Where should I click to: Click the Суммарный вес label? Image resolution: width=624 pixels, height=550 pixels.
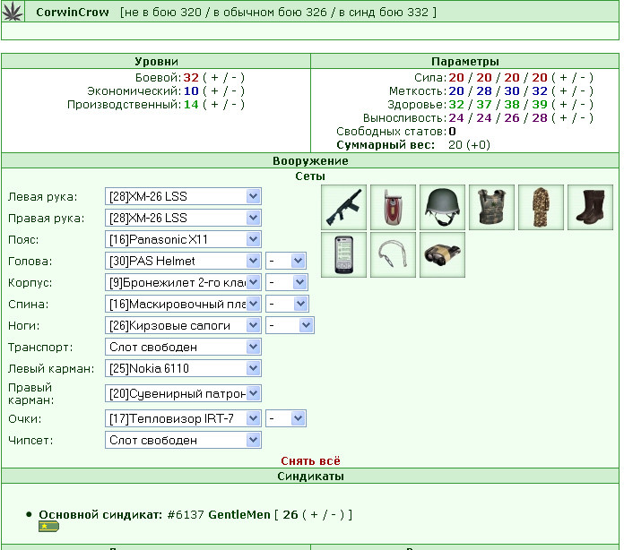[x=386, y=145]
